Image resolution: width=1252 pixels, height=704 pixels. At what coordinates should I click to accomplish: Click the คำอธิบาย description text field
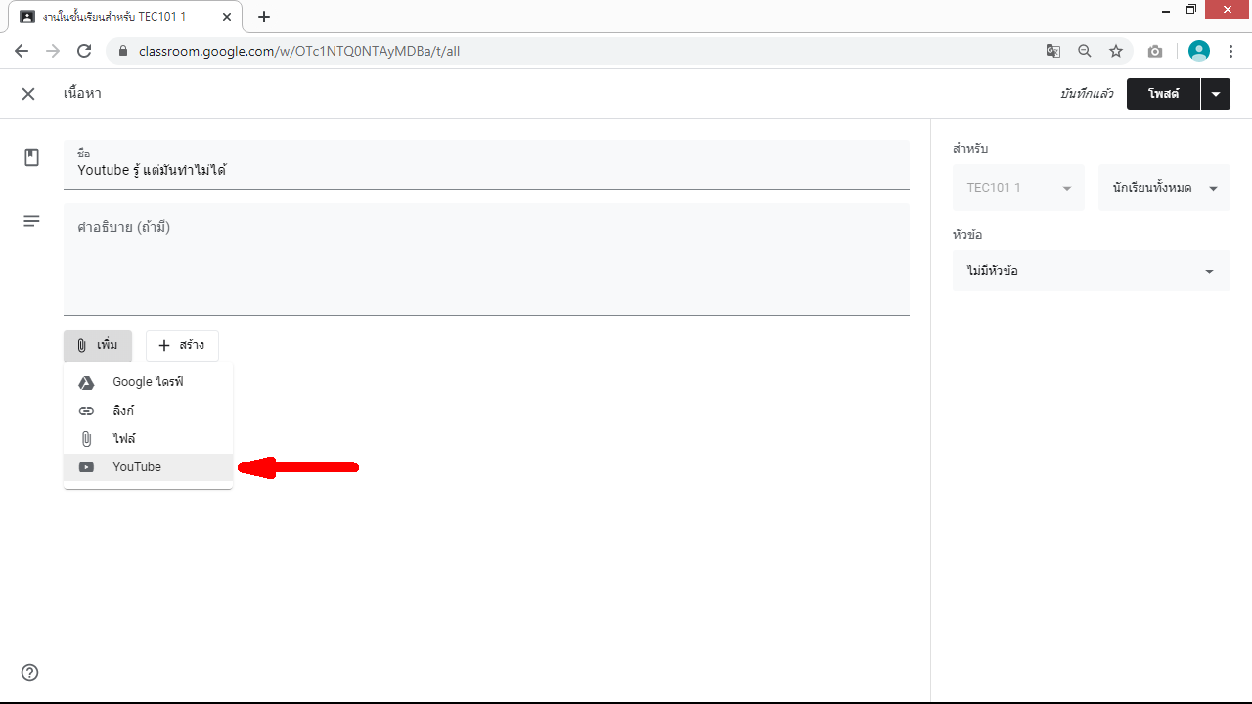click(x=486, y=259)
